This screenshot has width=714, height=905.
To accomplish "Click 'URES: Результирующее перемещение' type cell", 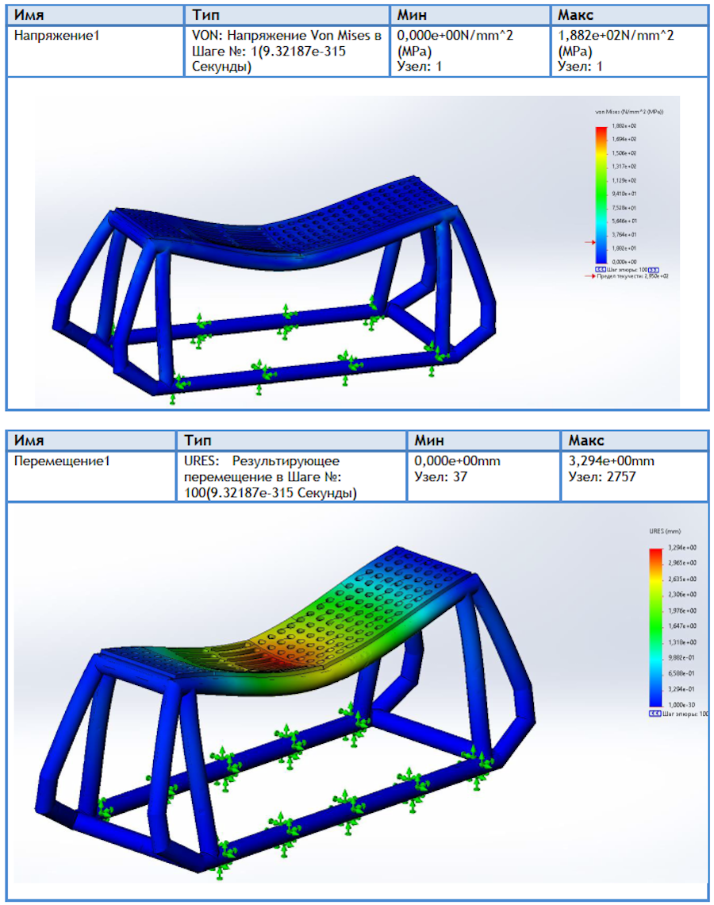I will [291, 476].
